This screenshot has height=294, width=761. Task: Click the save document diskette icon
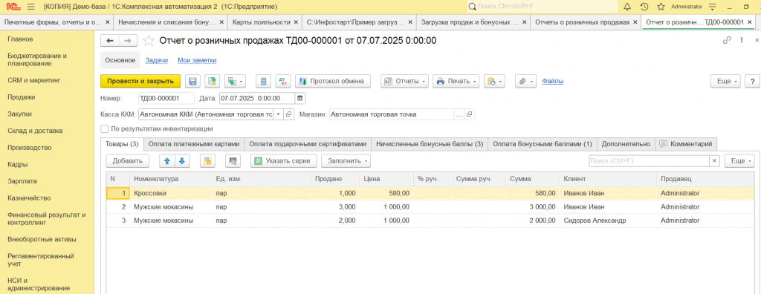(x=192, y=81)
